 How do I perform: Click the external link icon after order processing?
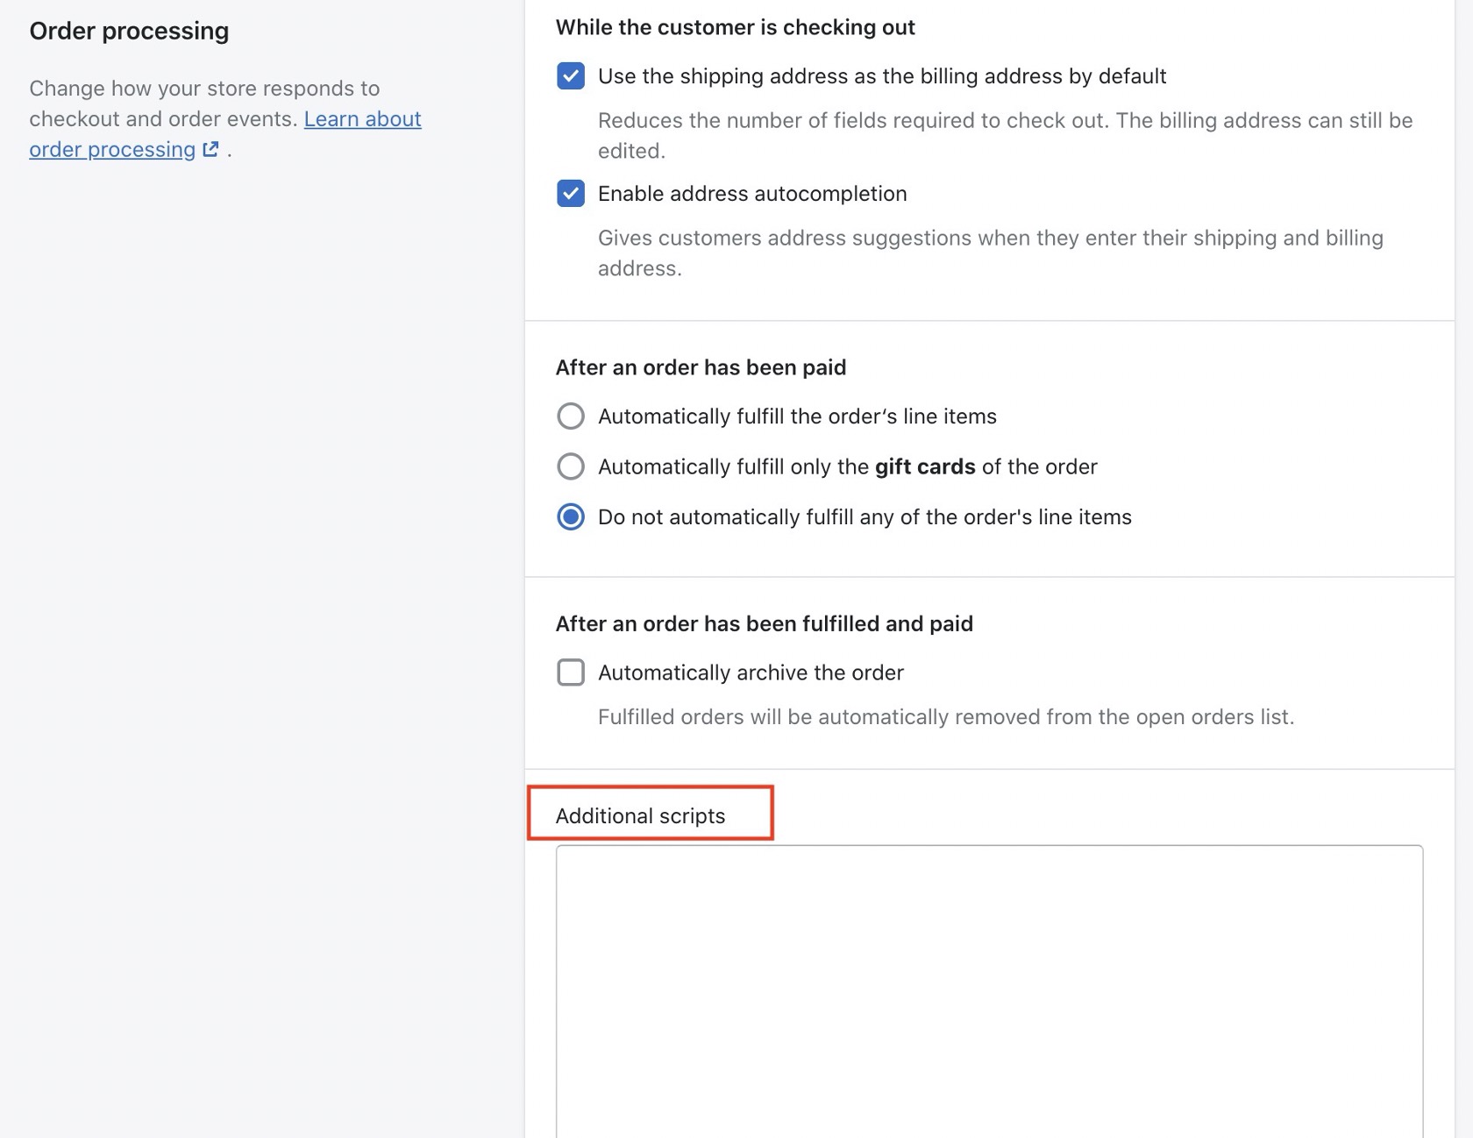(x=210, y=149)
